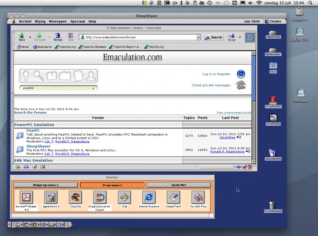Open the MacOS9HD disk icon
This screenshot has width=318, height=236.
click(x=273, y=33)
